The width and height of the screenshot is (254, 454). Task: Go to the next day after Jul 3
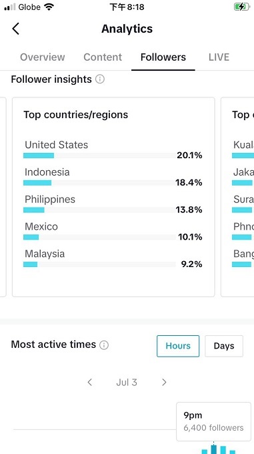(x=164, y=382)
